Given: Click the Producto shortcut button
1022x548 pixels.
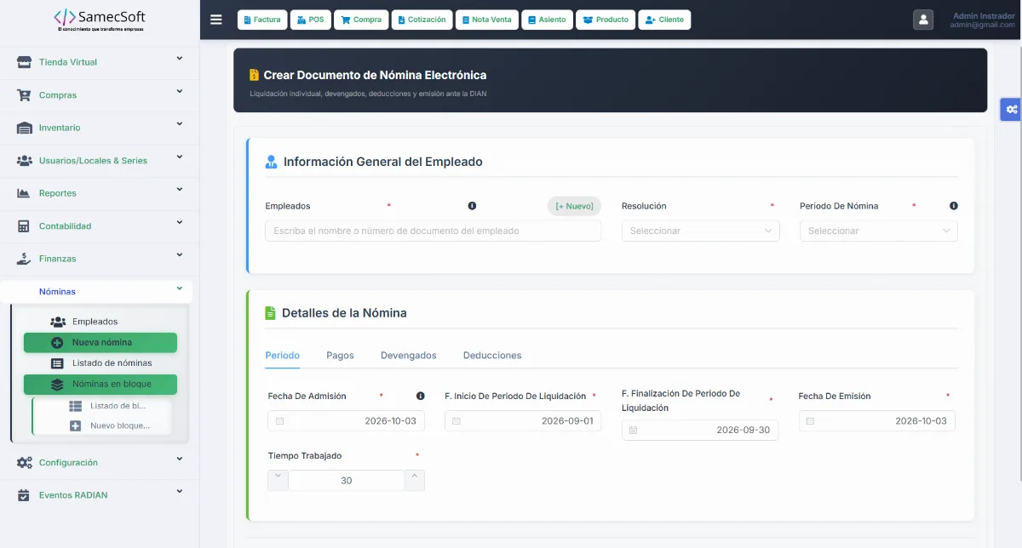Looking at the screenshot, I should click(606, 20).
